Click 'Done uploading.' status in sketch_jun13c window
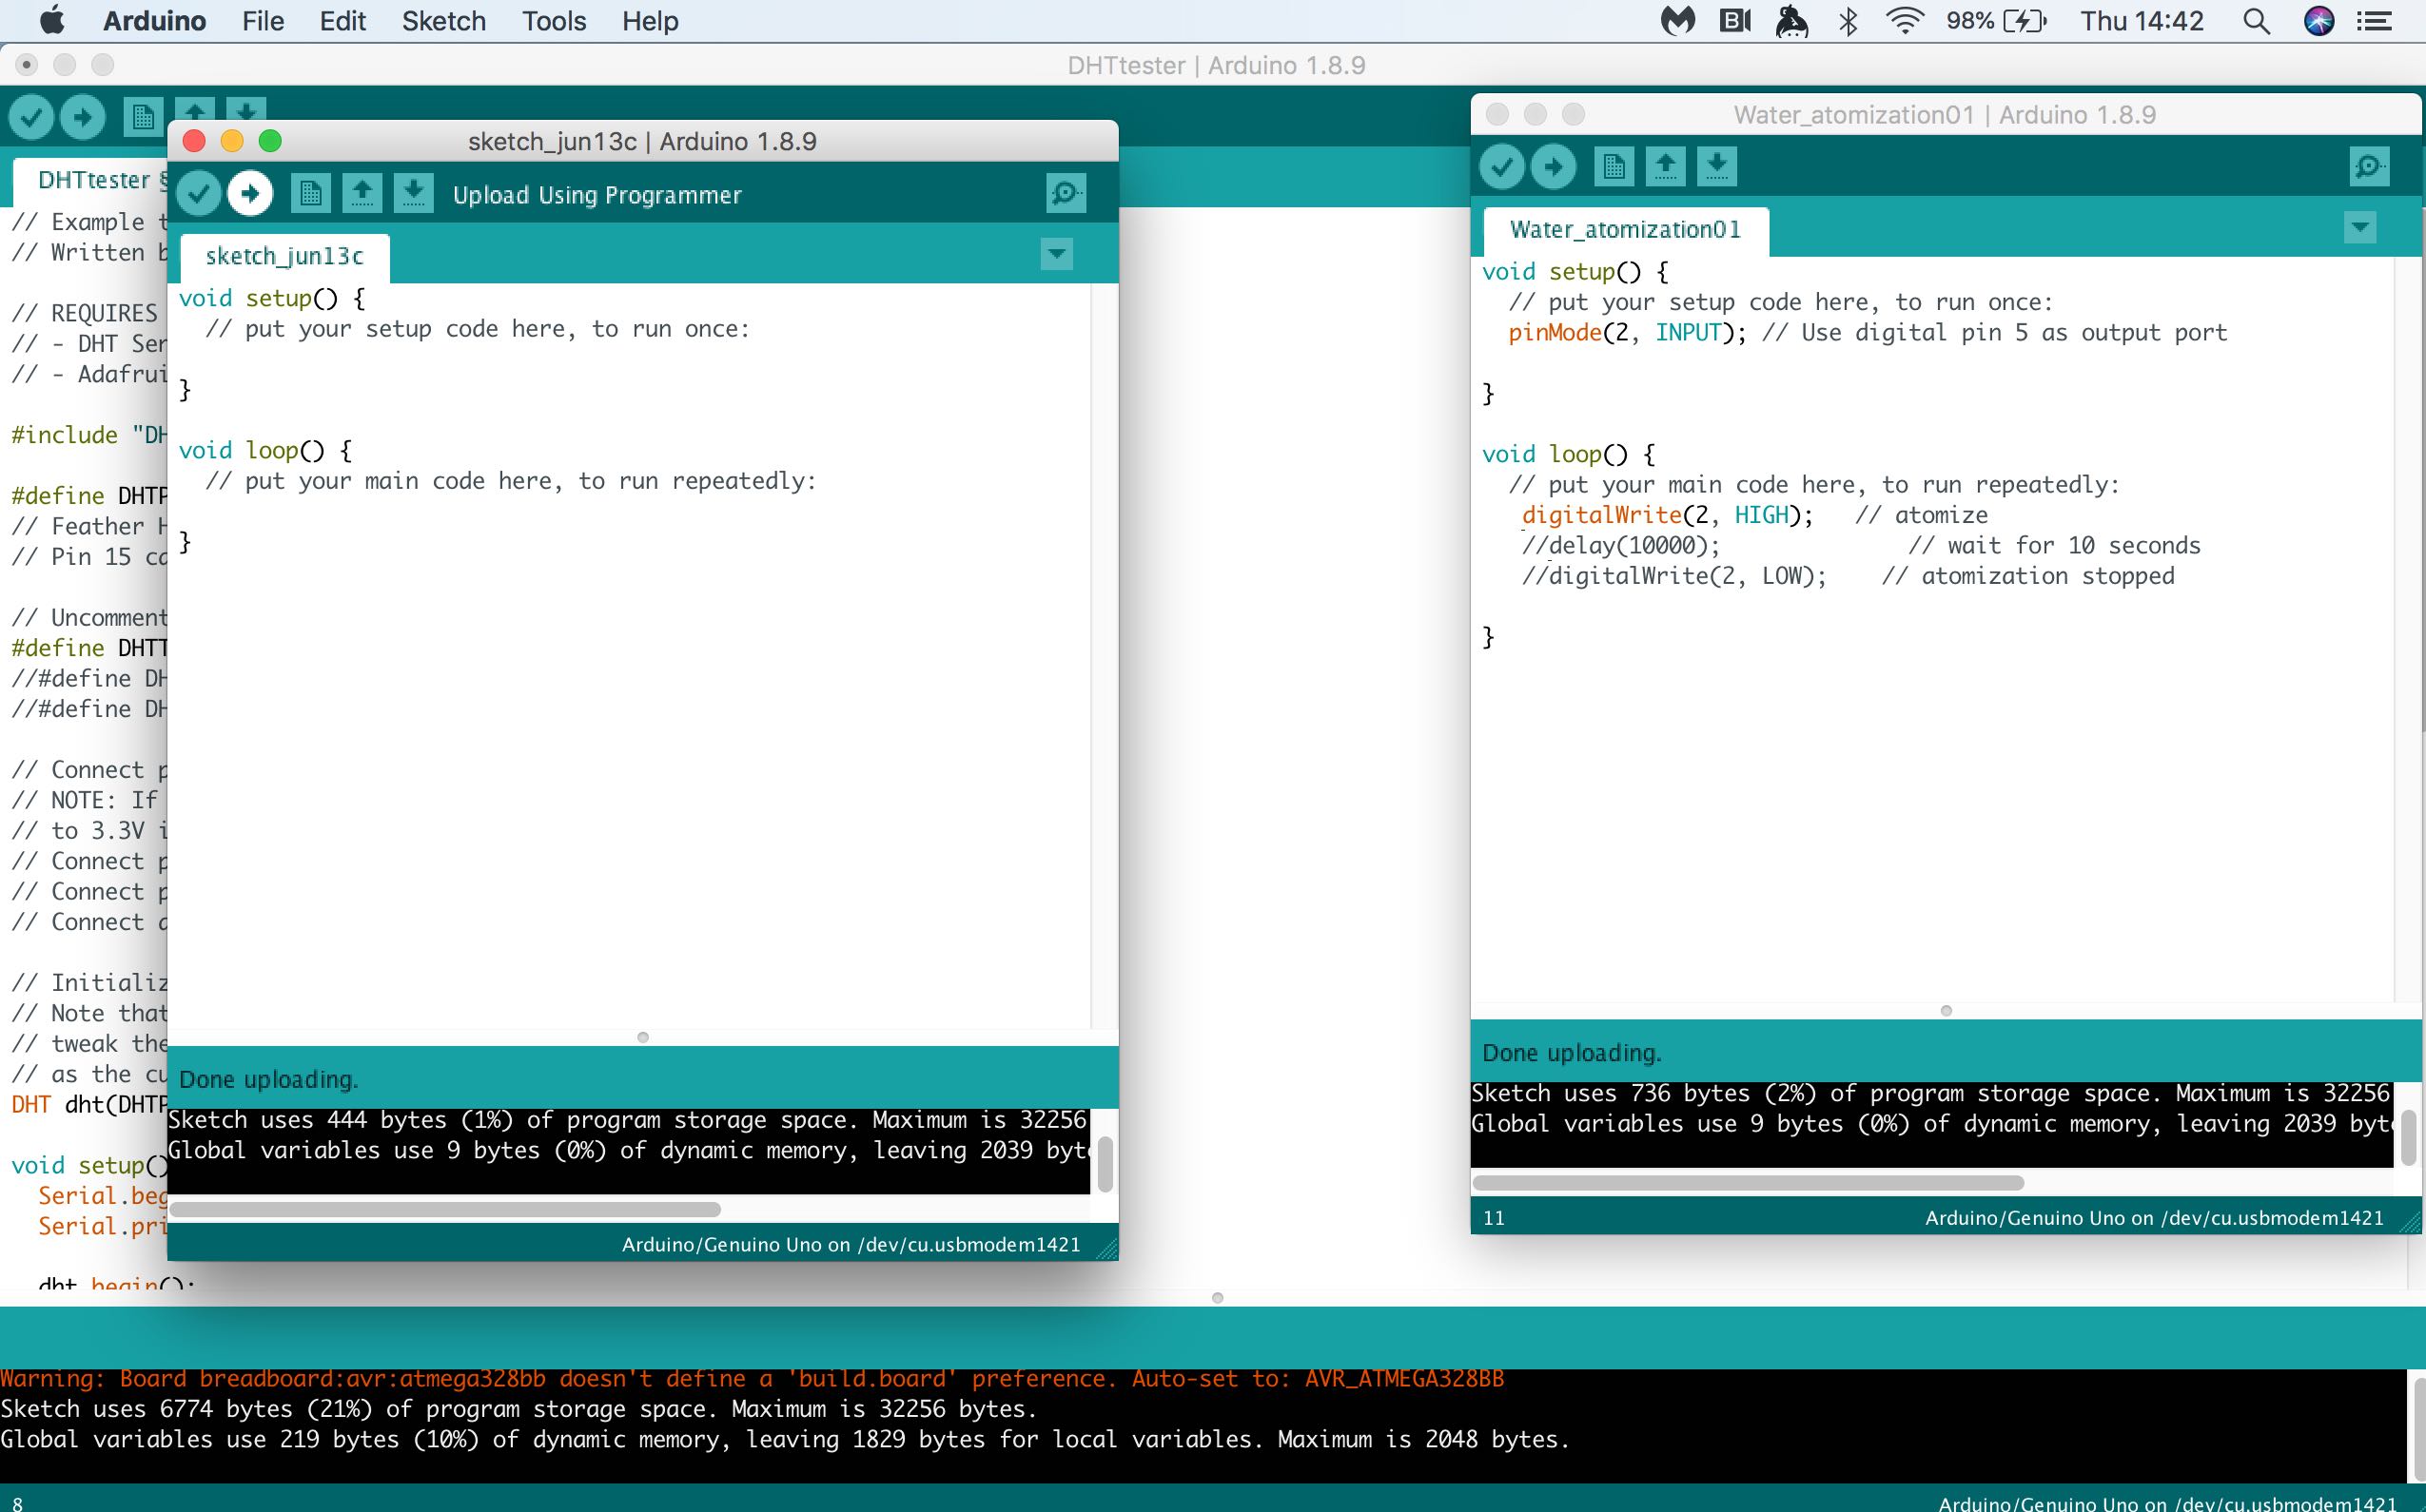Screen dimensions: 2426x1512 [x=268, y=1080]
